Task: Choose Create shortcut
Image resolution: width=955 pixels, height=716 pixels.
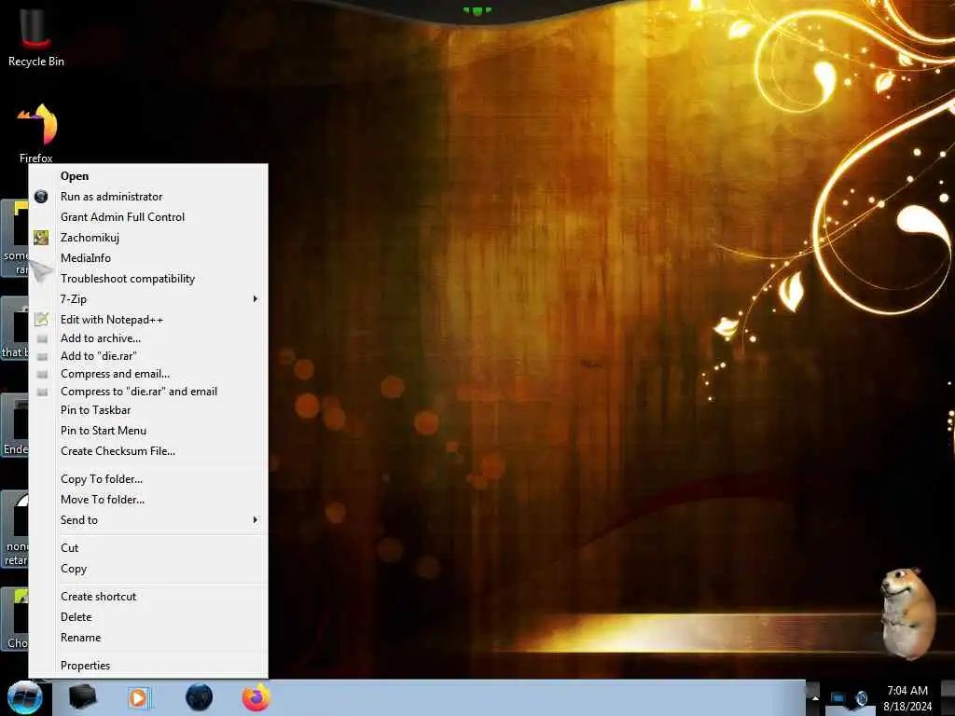Action: click(x=148, y=597)
